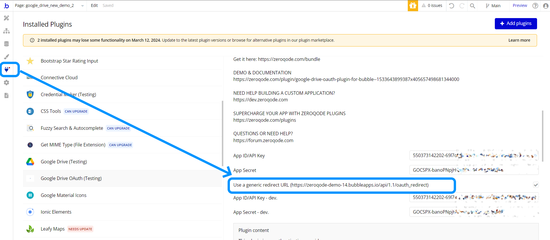The image size is (550, 240).
Task: Click the Google Drive triangle icon
Action: 30,162
